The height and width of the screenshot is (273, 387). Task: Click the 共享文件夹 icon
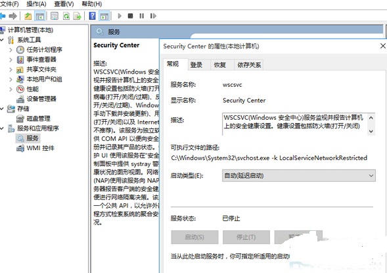20,70
